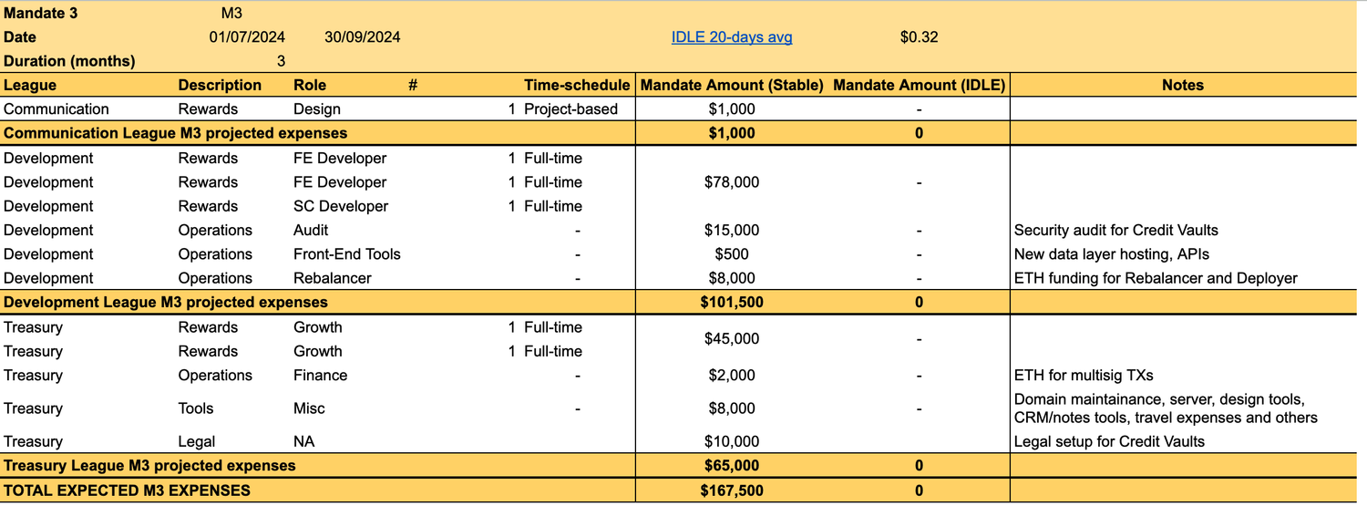
Task: Click the Notes column header
Action: (1182, 85)
